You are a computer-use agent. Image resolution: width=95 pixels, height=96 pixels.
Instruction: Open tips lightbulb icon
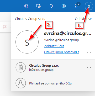coord(76,6)
